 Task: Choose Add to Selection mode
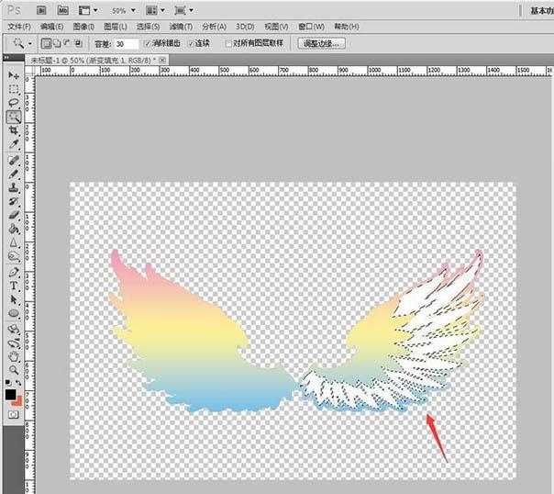[57, 43]
